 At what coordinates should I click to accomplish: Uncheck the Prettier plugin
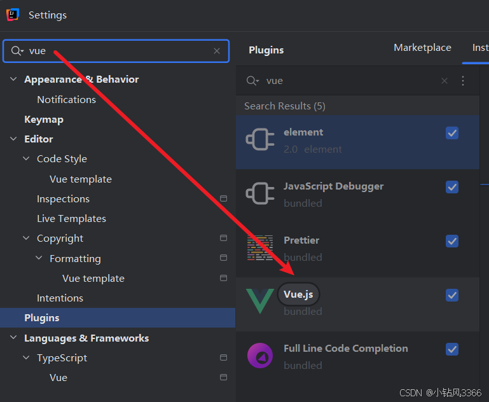[452, 241]
